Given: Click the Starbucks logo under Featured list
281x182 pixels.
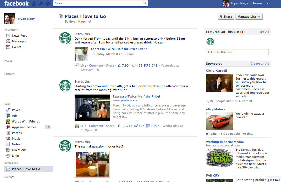Looking at the screenshot, I should [x=210, y=42].
